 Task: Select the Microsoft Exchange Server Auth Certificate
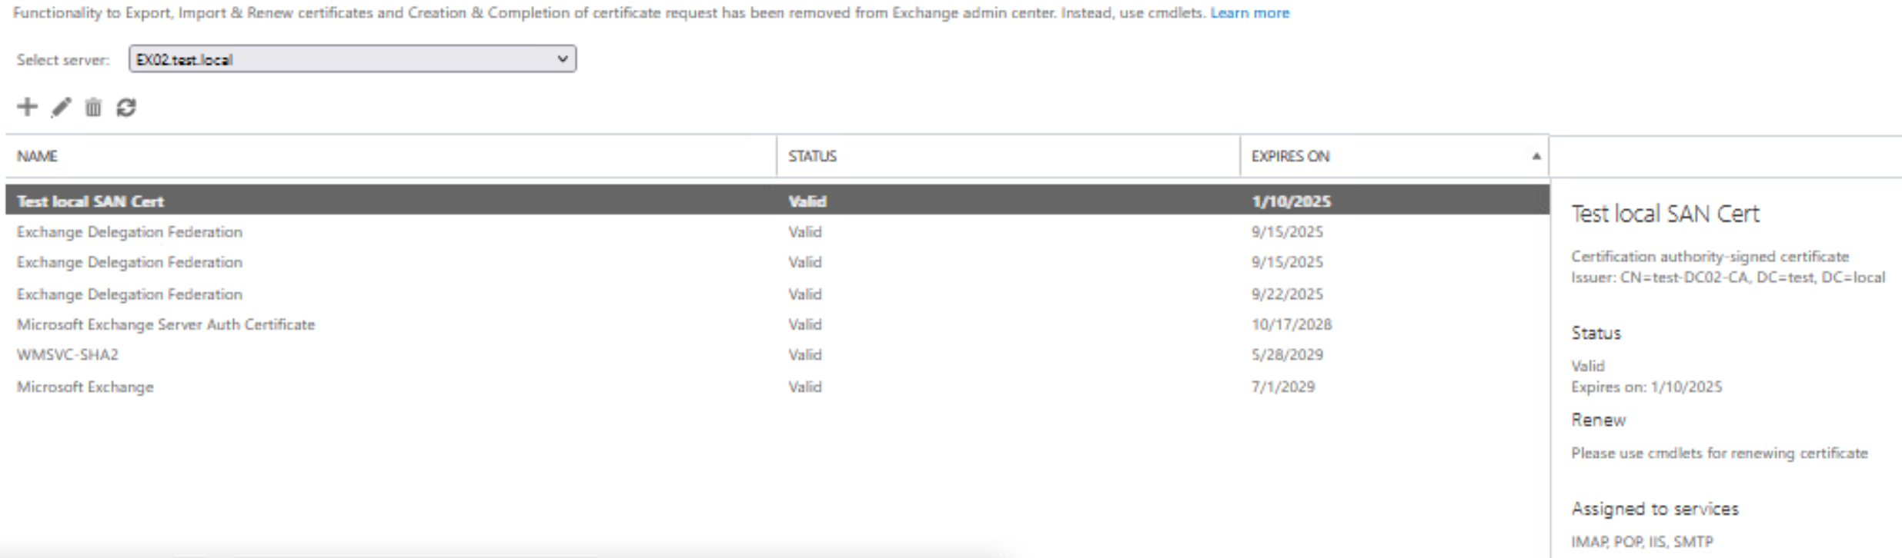pyautogui.click(x=165, y=324)
